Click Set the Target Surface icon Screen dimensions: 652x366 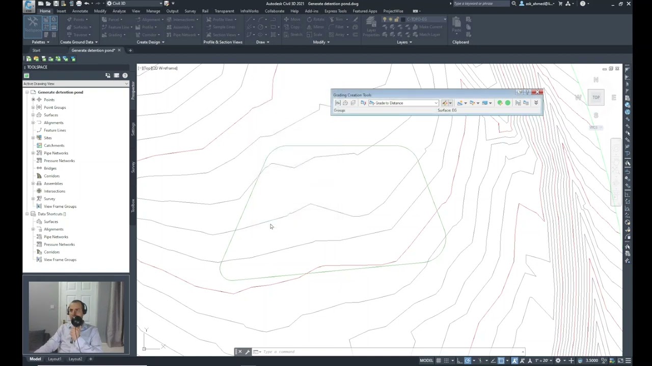345,103
